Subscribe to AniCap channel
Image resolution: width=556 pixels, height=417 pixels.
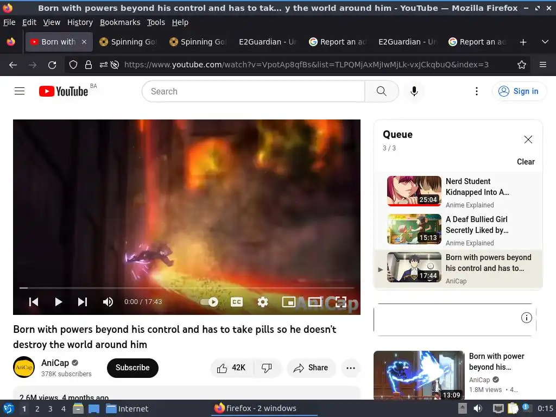click(x=132, y=368)
